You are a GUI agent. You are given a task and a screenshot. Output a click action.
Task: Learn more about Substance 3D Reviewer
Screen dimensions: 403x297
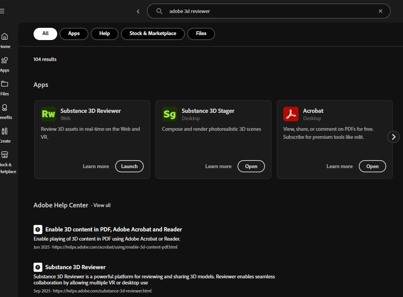[x=96, y=166]
